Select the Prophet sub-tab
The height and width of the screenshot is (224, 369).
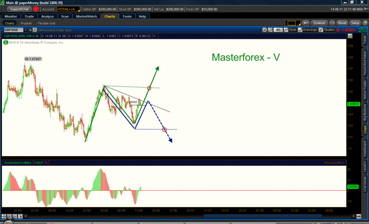tap(26, 23)
